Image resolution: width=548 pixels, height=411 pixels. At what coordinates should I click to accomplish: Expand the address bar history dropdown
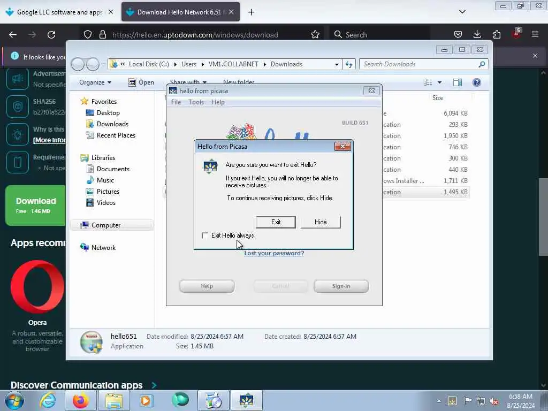[337, 65]
